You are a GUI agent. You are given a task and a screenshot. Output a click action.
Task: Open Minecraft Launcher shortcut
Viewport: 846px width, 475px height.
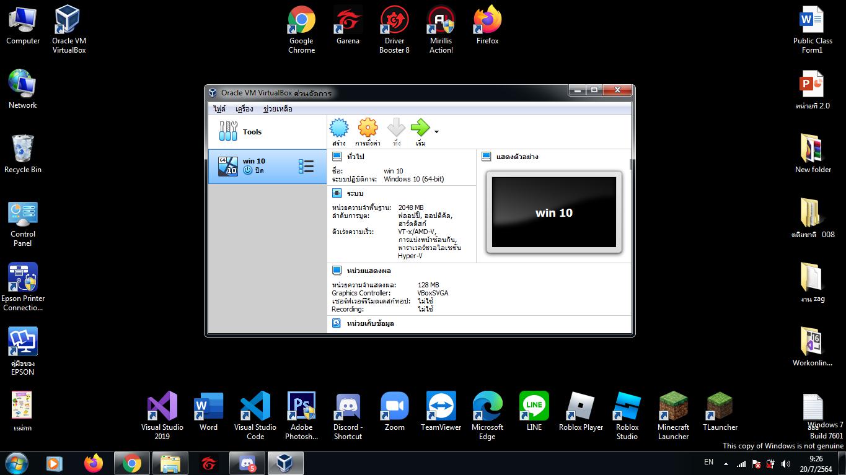click(x=674, y=416)
